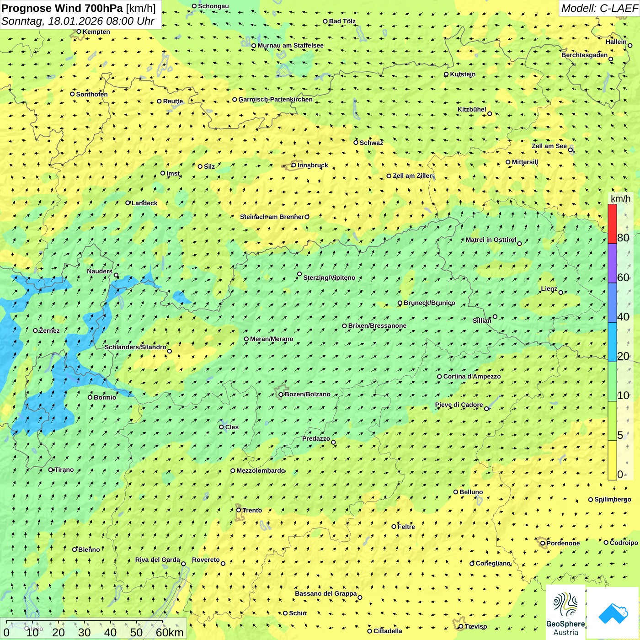The width and height of the screenshot is (640, 640).
Task: Click the purple 60 km/h legend swatch
Action: 612,263
